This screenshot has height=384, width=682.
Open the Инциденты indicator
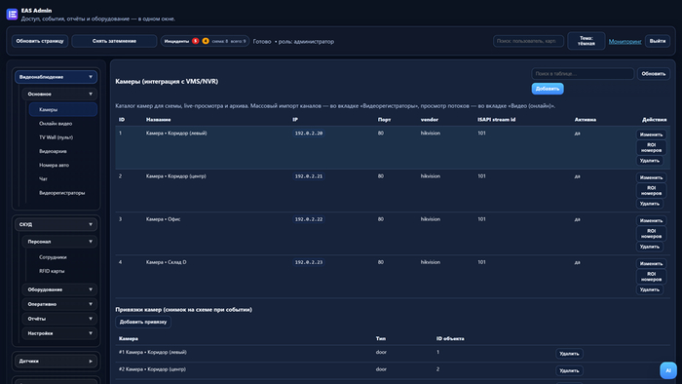click(x=205, y=41)
